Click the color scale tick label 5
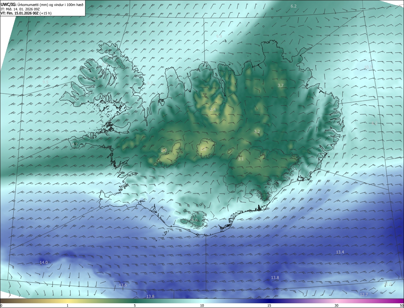Image resolution: width=404 pixels, height=308 pixels. [135, 305]
